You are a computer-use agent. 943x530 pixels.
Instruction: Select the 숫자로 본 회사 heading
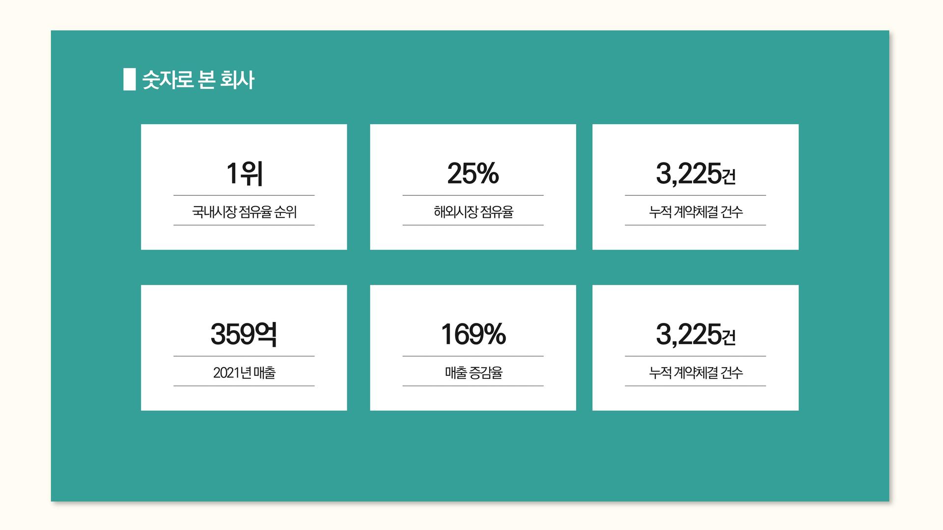coord(198,79)
